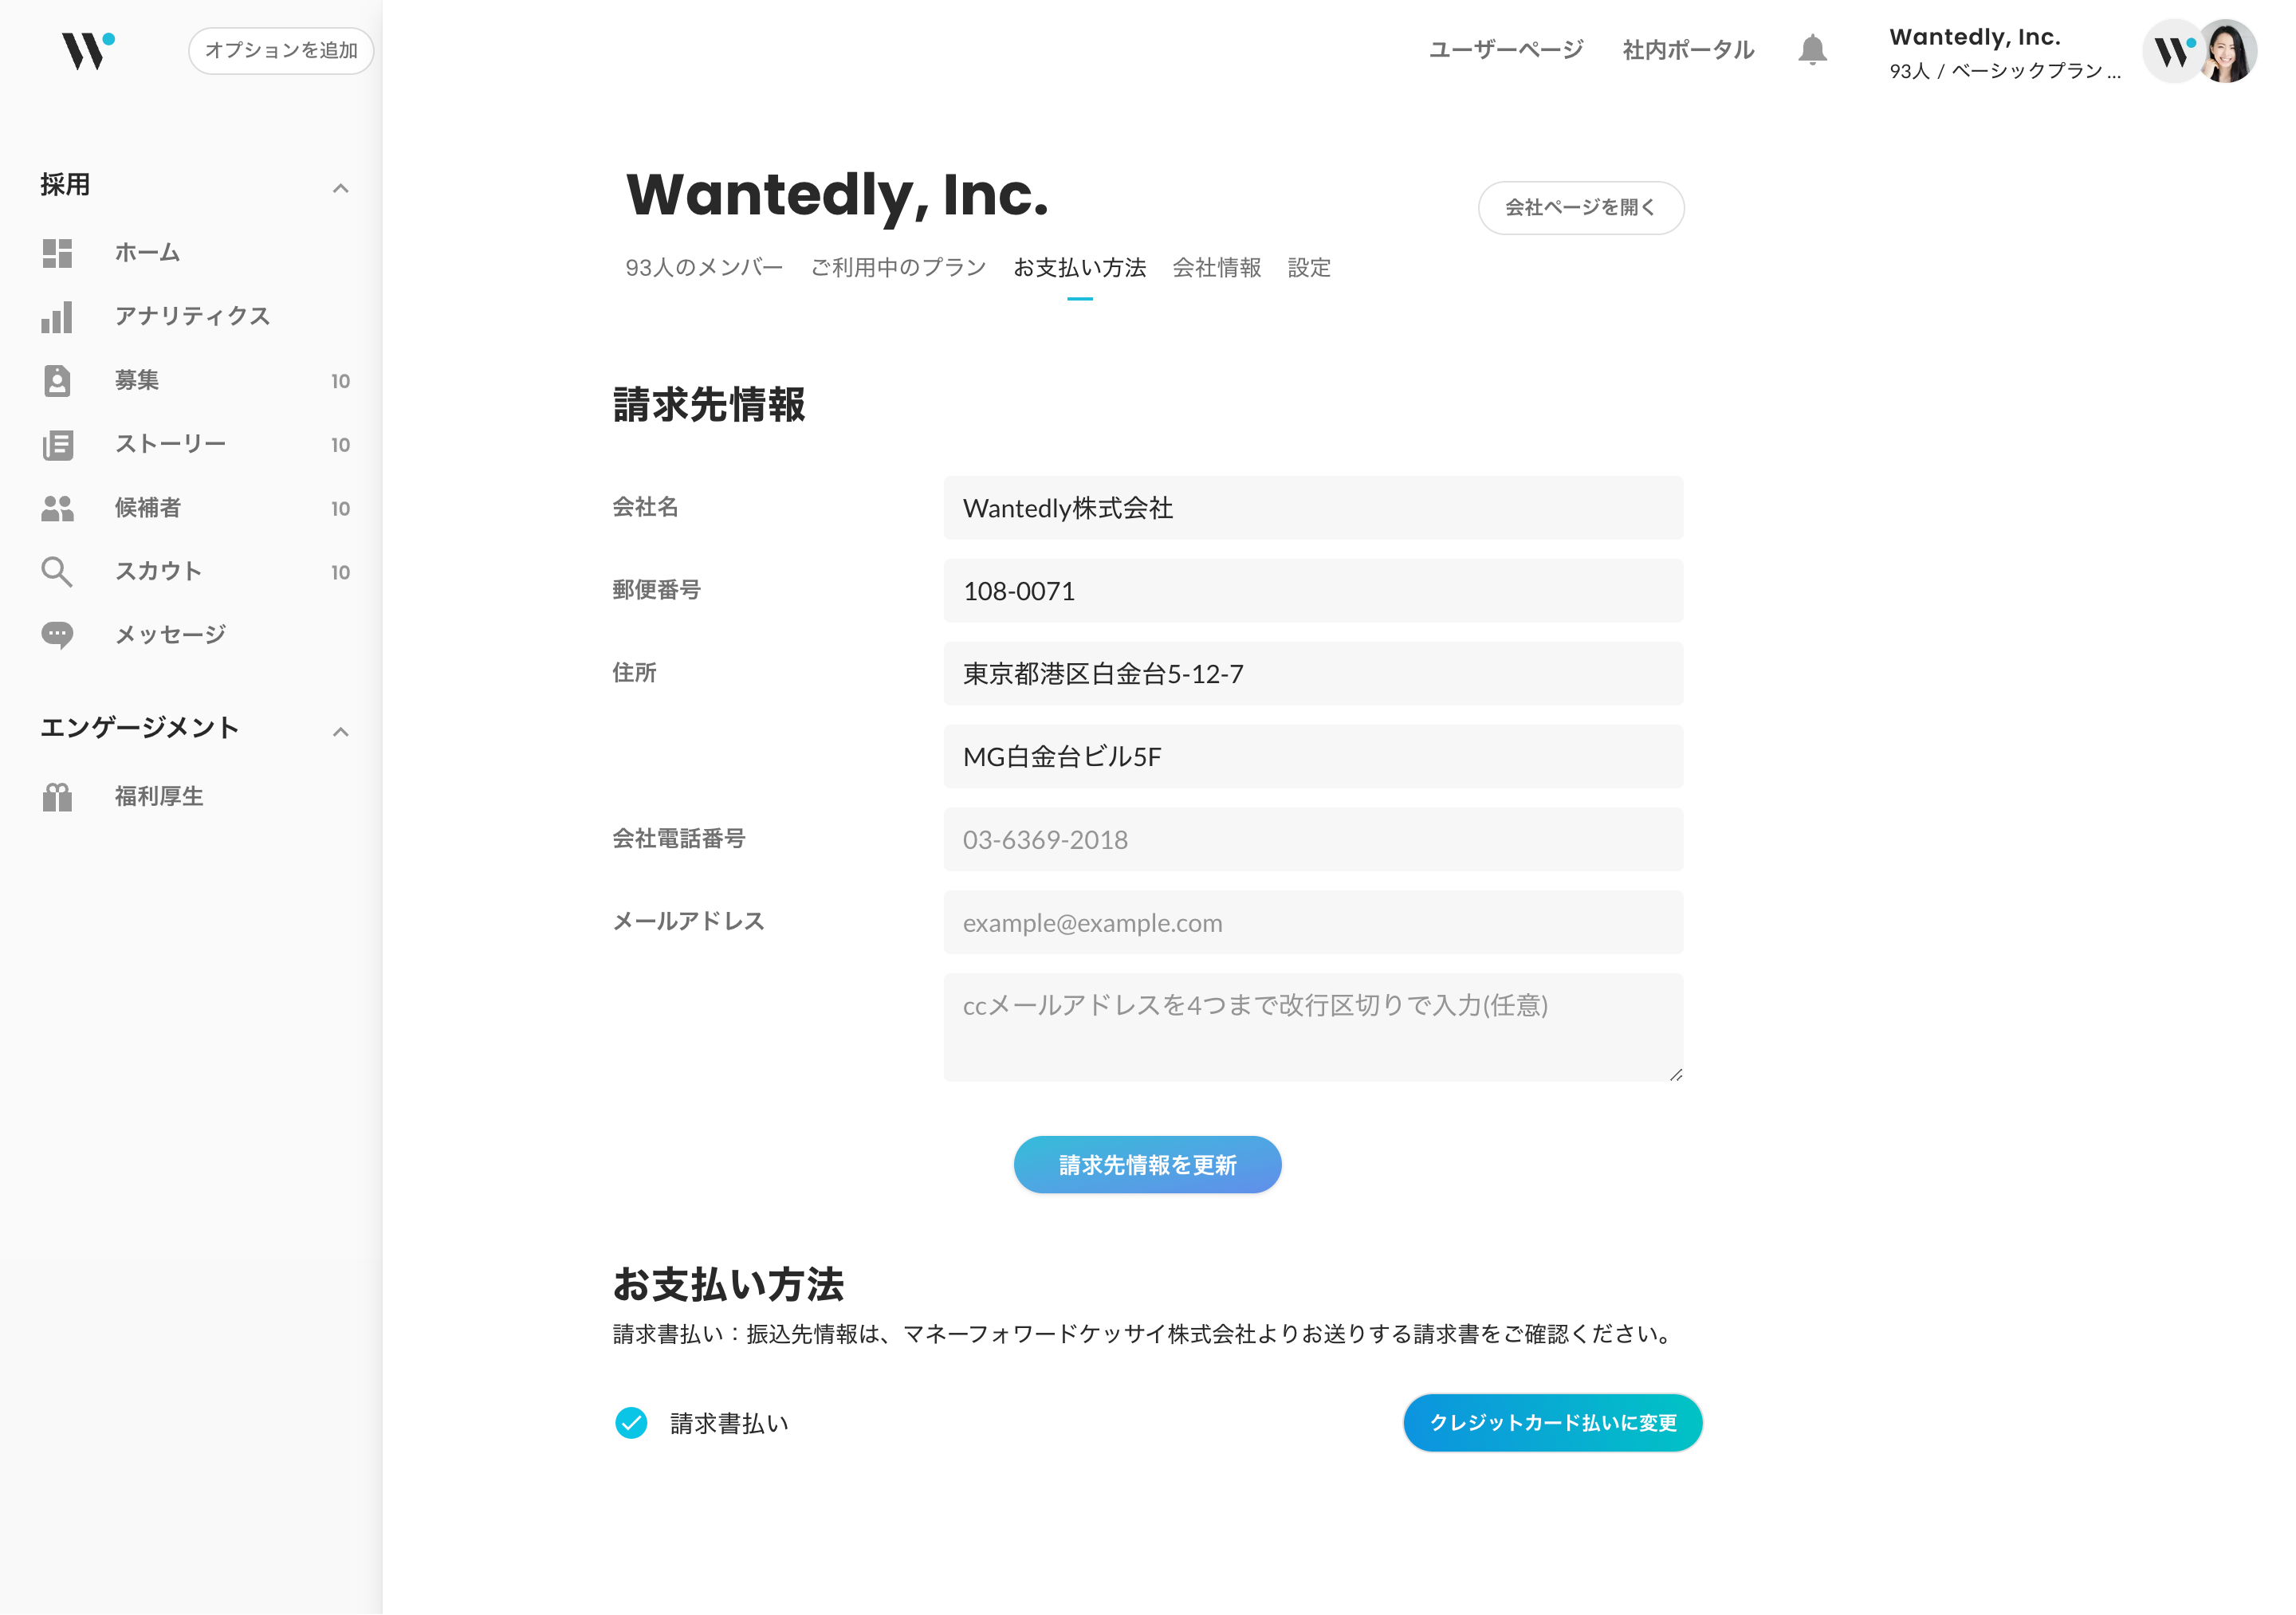Screen dimensions: 2296x1615
Task: Focus the メールアドレス input field
Action: [x=1313, y=923]
